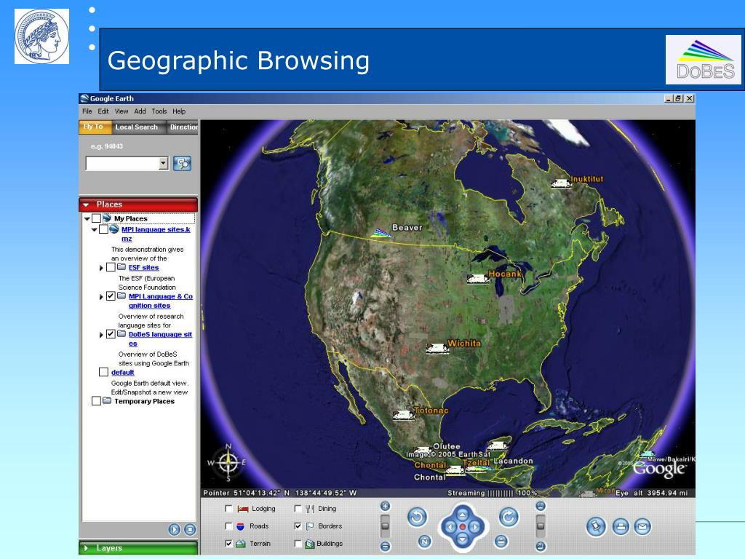Add a placemark with the pushpin button

point(596,526)
